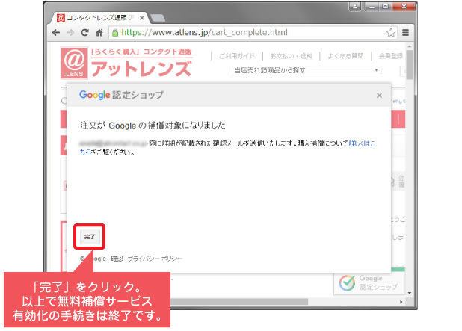Open the お支払い・送料 link
This screenshot has height=331, width=462.
point(291,56)
